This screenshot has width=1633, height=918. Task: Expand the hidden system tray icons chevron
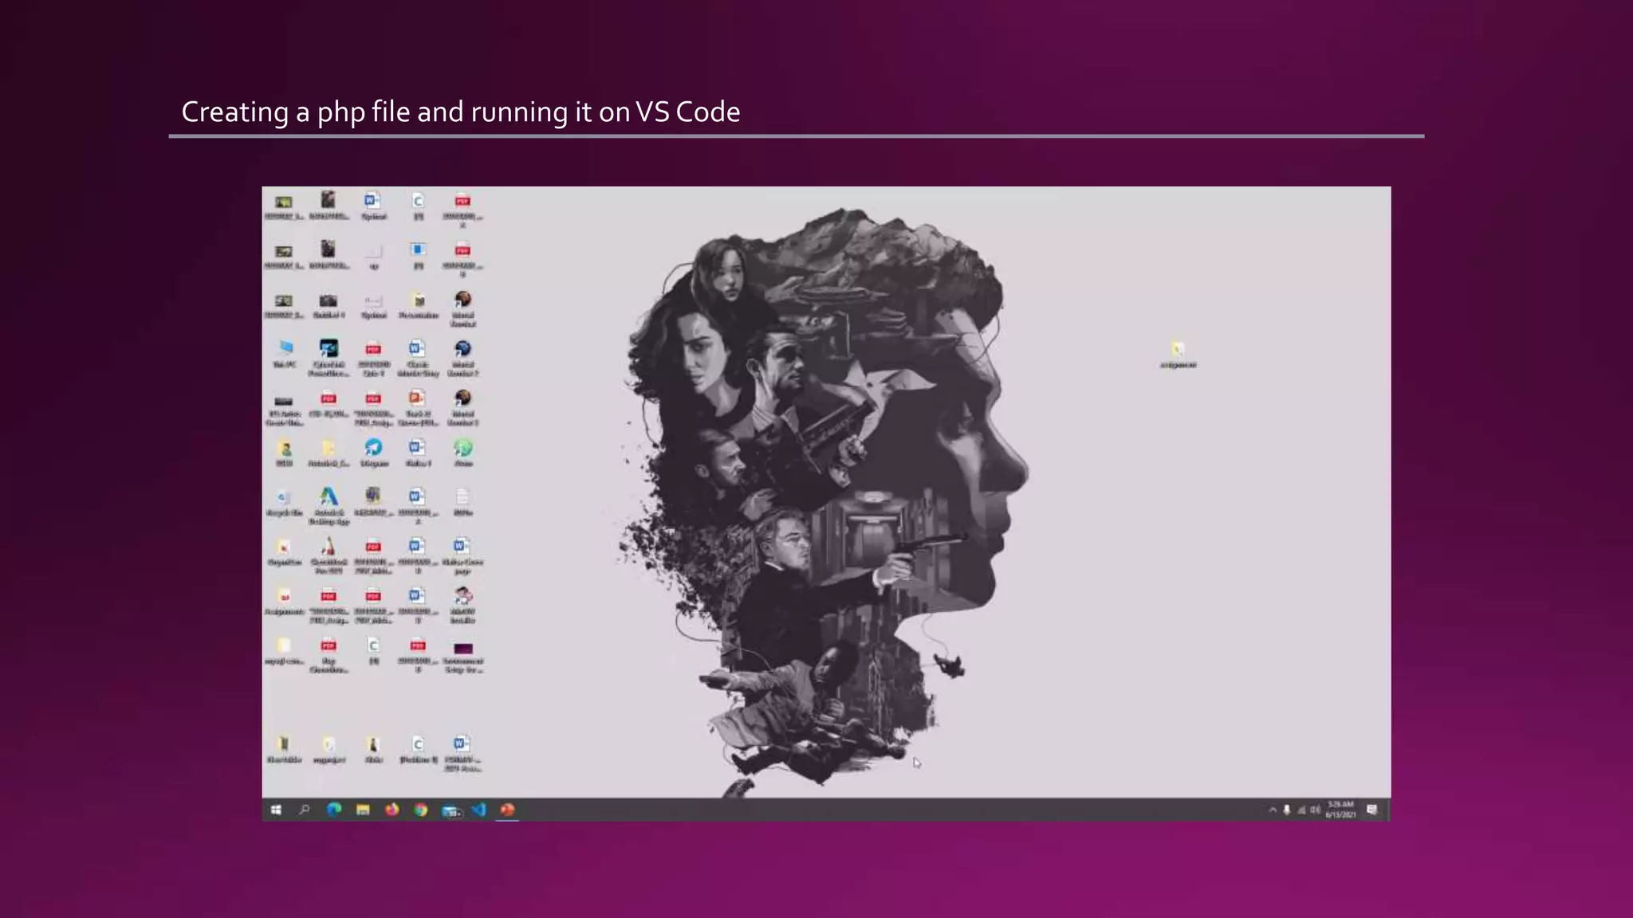point(1273,810)
